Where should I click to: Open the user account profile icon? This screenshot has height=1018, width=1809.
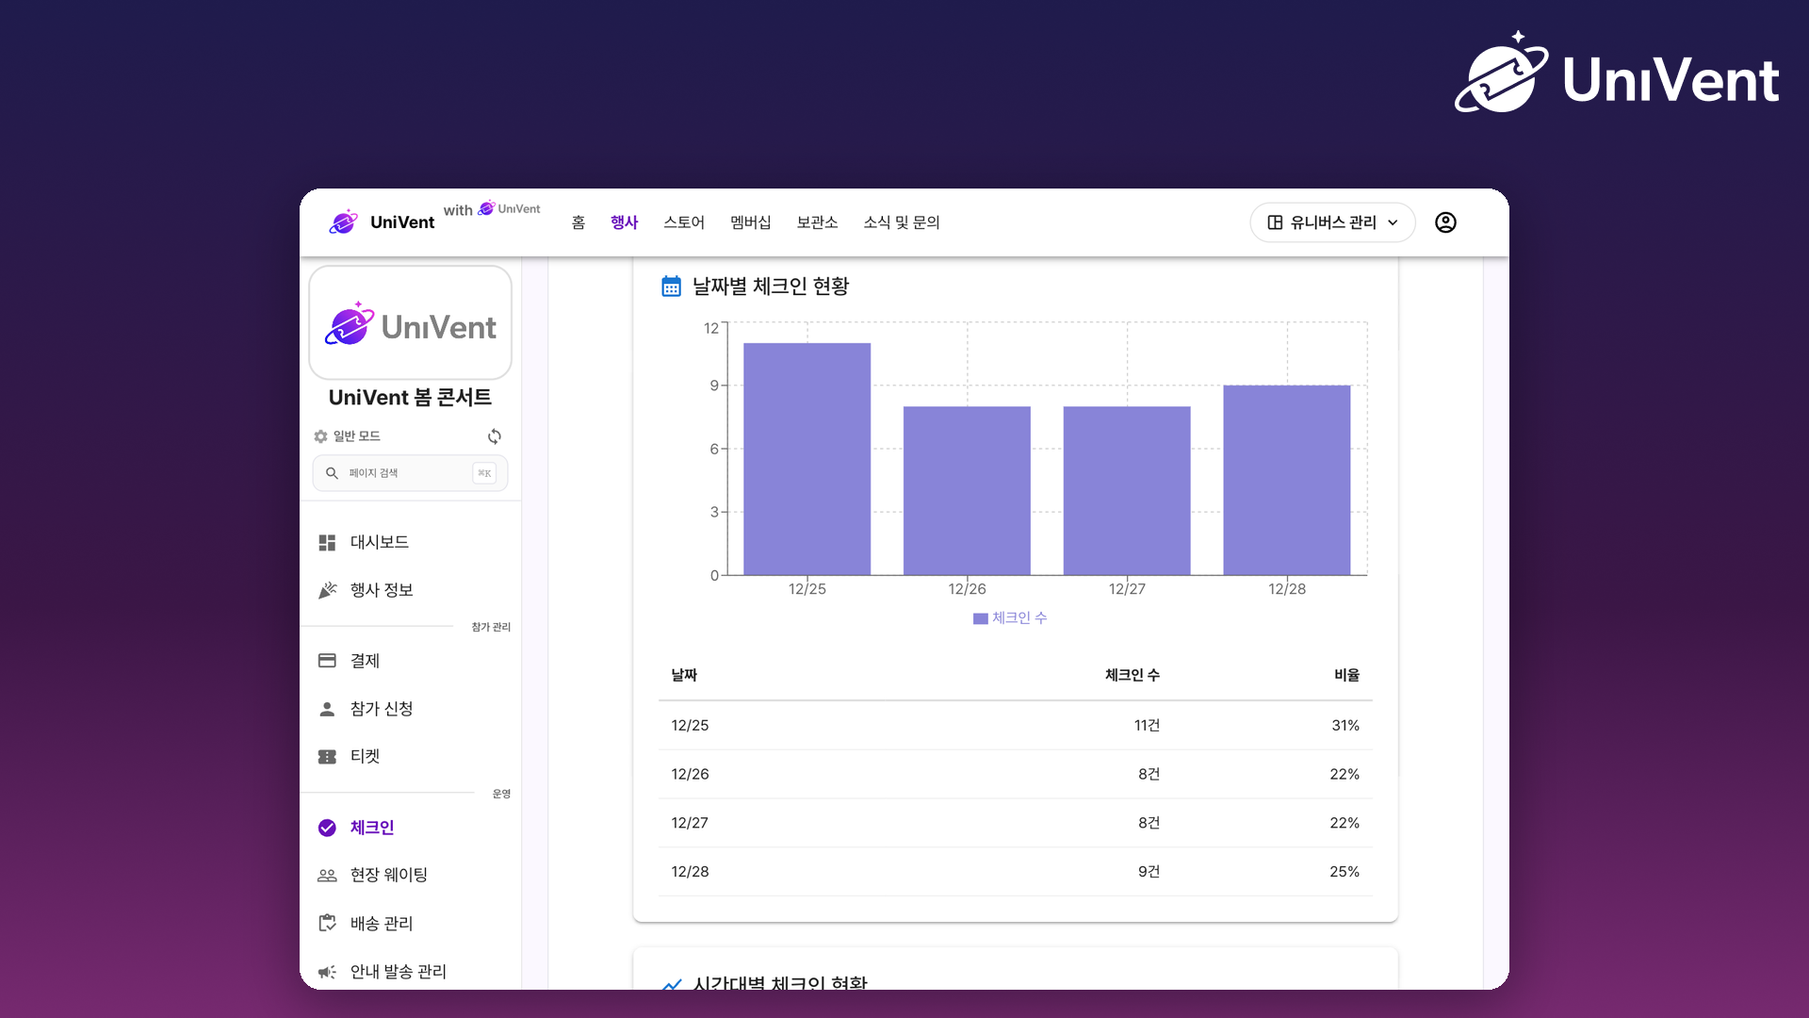coord(1445,222)
